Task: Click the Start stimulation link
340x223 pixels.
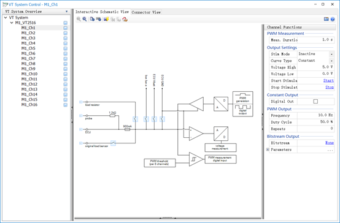Action: tap(328, 80)
